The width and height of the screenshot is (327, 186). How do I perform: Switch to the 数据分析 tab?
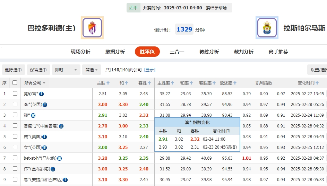point(115,52)
